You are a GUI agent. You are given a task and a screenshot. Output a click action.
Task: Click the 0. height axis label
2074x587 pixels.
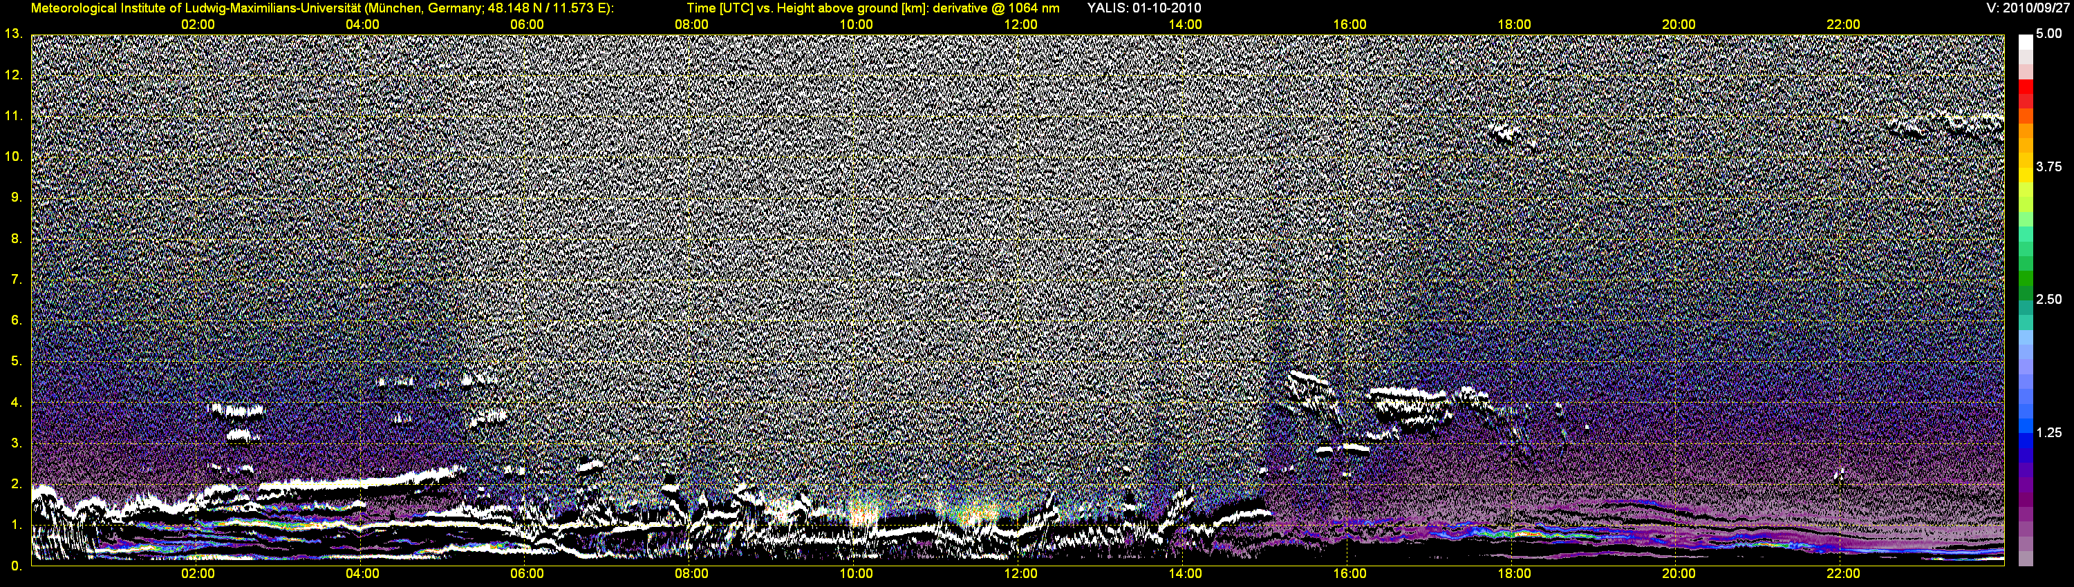coord(16,566)
